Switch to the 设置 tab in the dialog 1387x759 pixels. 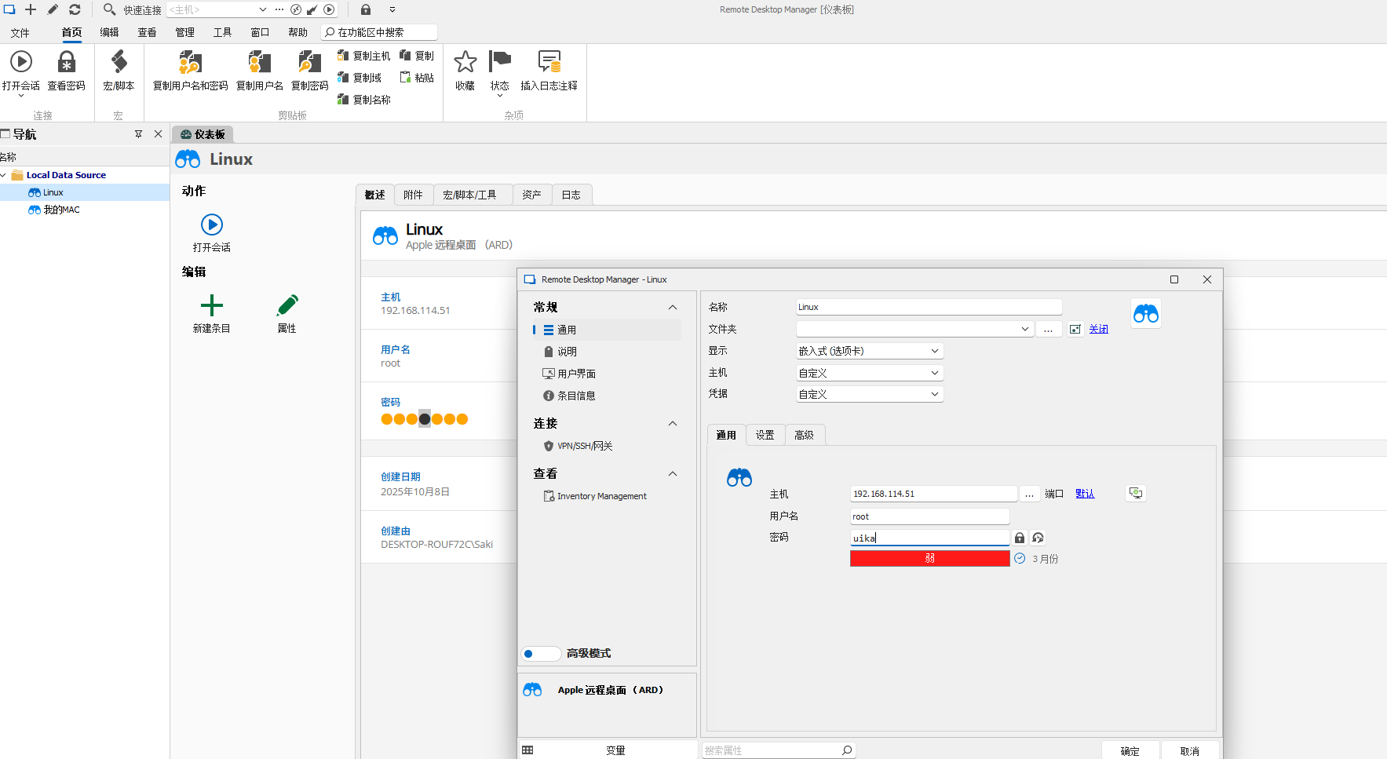pos(765,435)
